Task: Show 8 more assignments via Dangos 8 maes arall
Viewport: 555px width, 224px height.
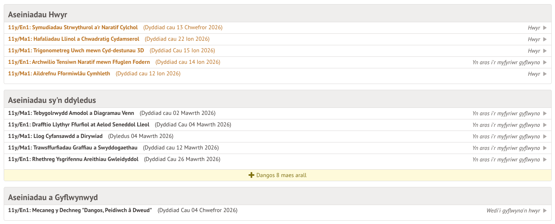Action: pyautogui.click(x=281, y=175)
